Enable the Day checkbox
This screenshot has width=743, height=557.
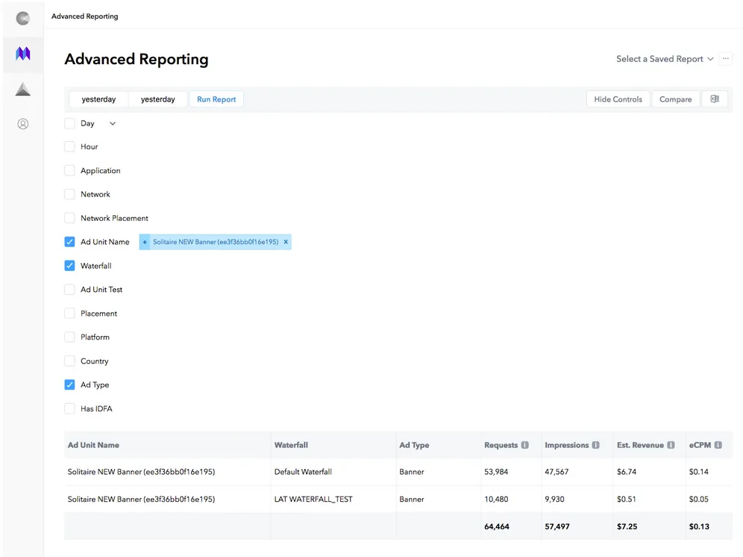click(x=69, y=123)
